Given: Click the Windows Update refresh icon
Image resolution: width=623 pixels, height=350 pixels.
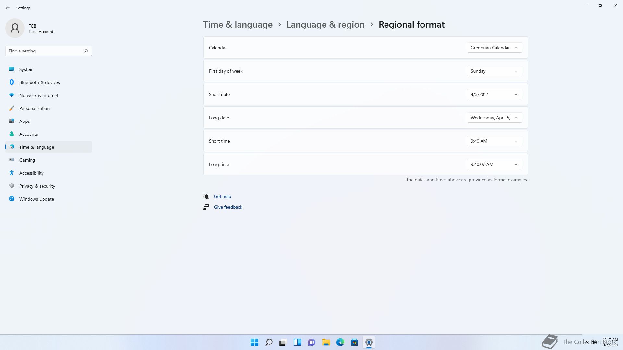Looking at the screenshot, I should 12,199.
